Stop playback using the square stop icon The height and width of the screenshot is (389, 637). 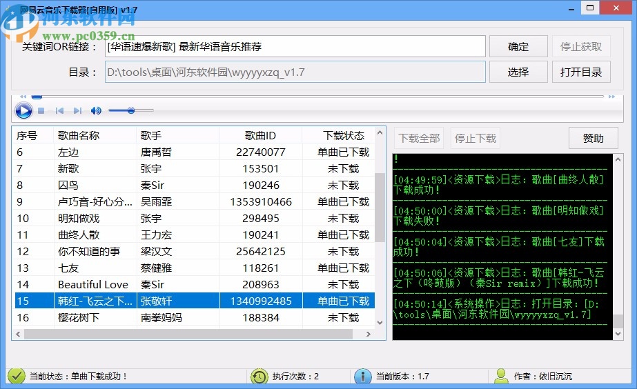click(41, 110)
